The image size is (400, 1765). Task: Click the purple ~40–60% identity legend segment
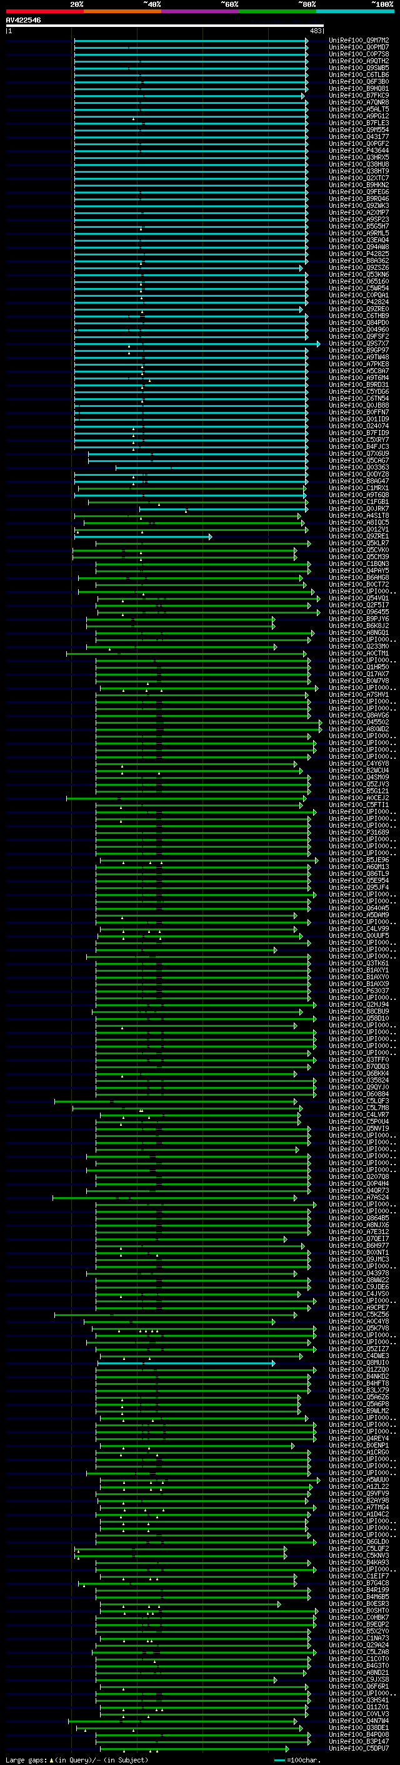tap(201, 11)
